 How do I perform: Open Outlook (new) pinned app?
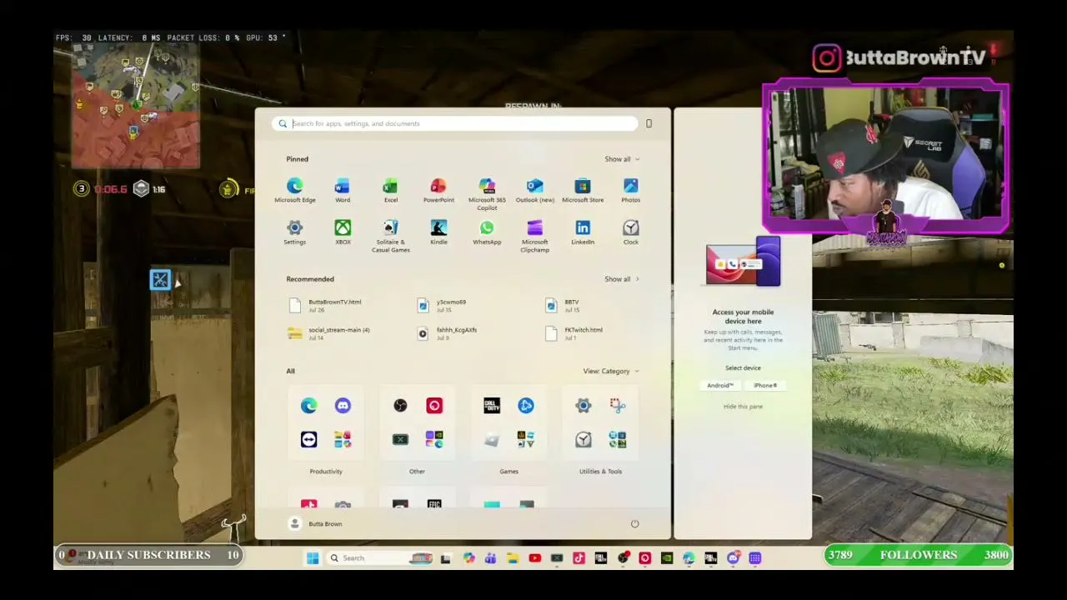(x=534, y=190)
